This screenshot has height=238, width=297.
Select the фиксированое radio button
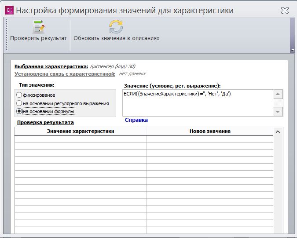tap(19, 95)
